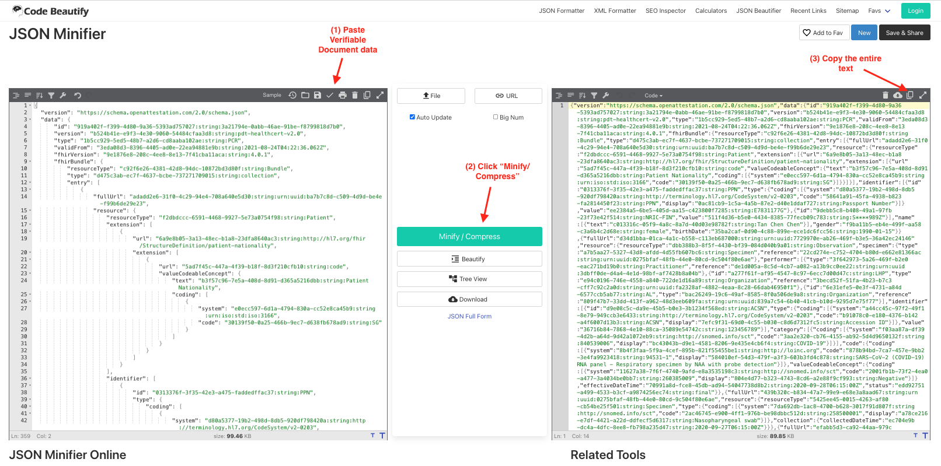
Task: Click the Save & Share button
Action: (904, 33)
